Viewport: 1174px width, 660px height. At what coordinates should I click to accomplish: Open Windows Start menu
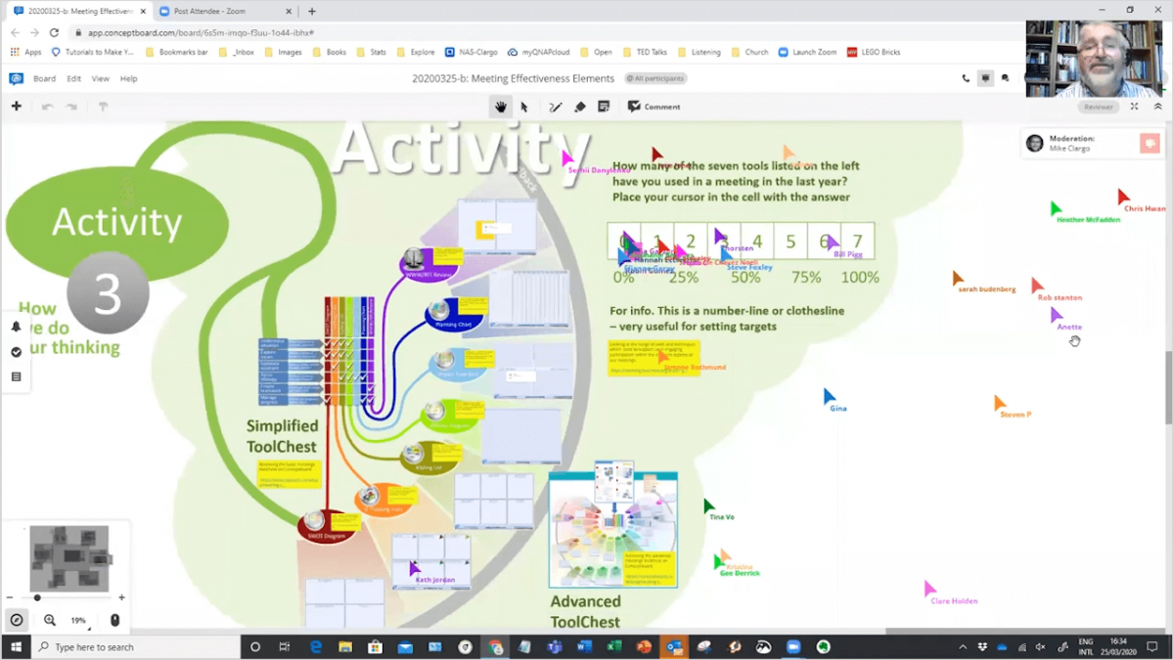click(x=16, y=647)
